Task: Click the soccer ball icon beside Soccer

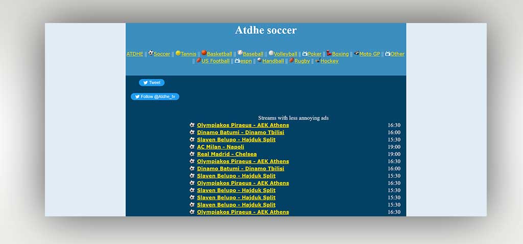Action: pos(151,53)
